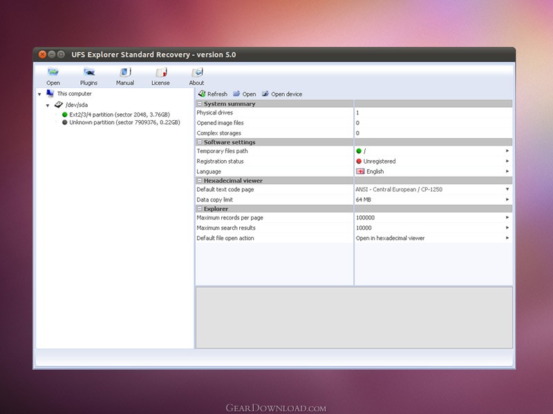This screenshot has height=414, width=553.
Task: Open the Language arrow menu
Action: coord(507,171)
